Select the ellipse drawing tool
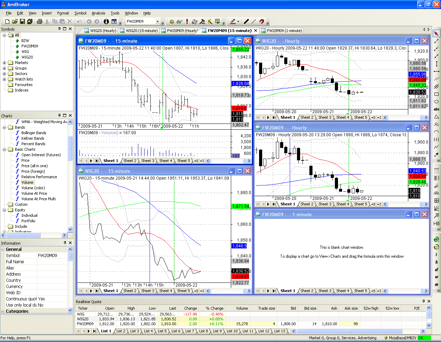This screenshot has width=441, height=342. (437, 101)
